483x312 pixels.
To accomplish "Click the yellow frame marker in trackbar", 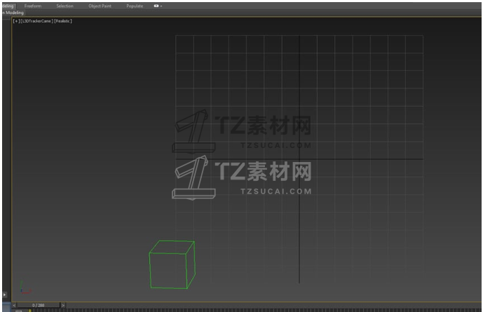I will tap(30, 311).
